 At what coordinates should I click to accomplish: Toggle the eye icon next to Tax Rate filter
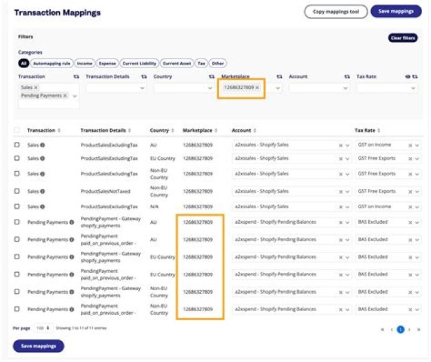coord(408,77)
